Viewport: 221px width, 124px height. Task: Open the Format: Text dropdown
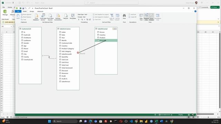[x=82, y=17]
